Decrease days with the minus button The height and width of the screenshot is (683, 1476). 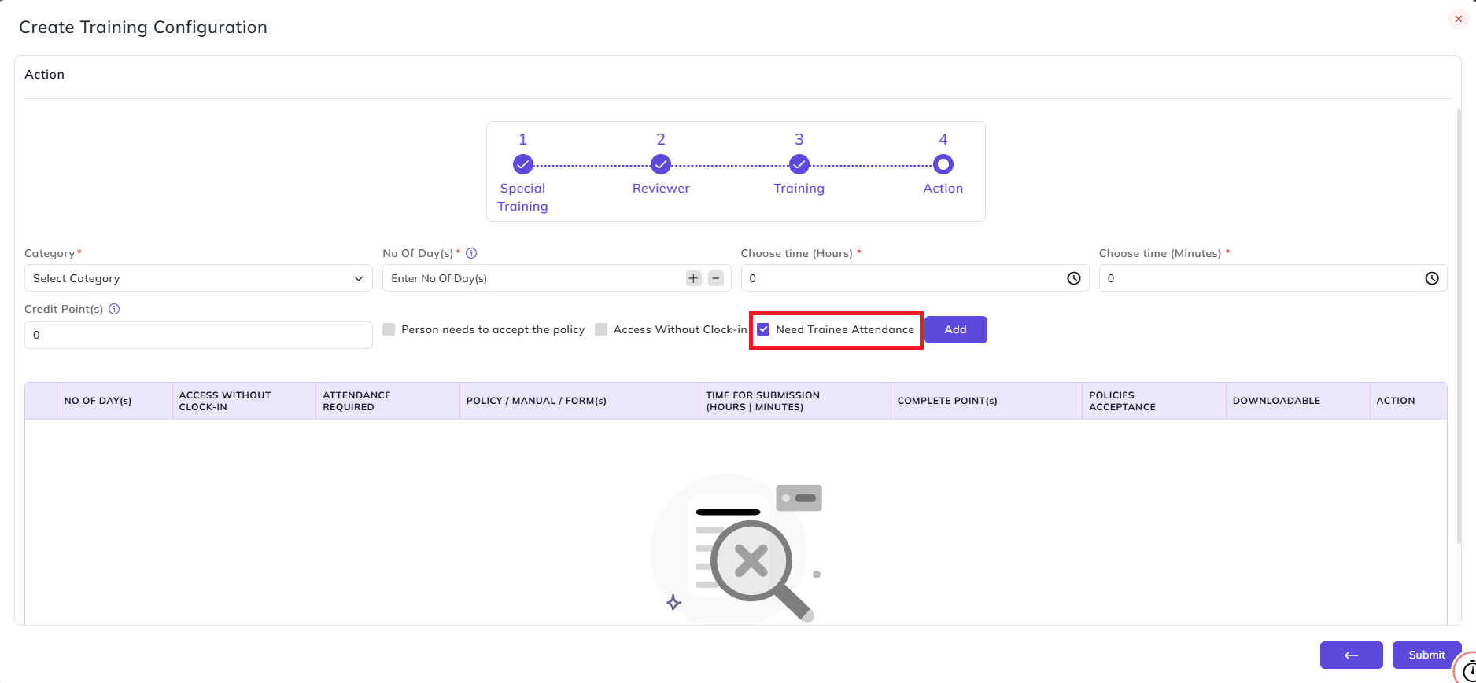716,278
